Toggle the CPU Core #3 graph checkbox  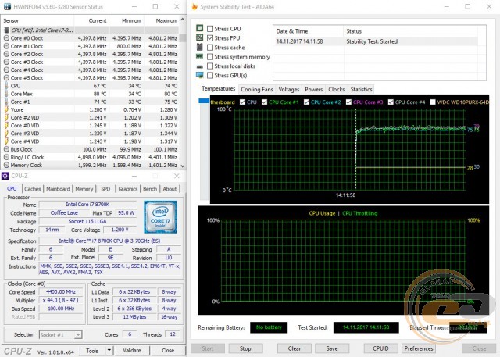(x=348, y=102)
